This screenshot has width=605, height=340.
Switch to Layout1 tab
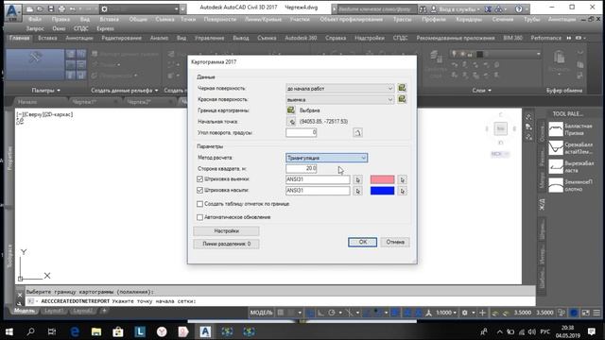(54, 311)
